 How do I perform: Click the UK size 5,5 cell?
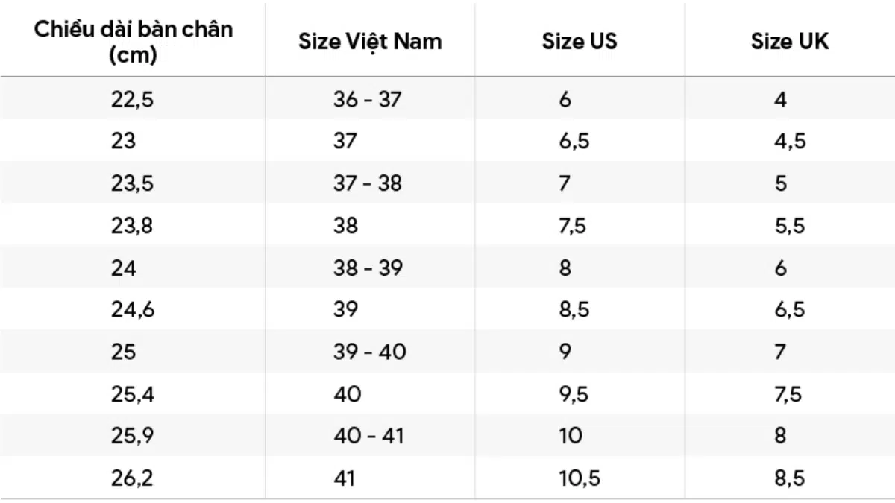click(789, 226)
